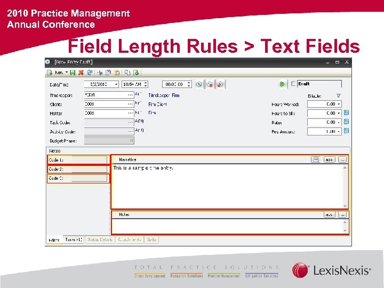
Task: Click the Narrative text area
Action: [x=227, y=186]
